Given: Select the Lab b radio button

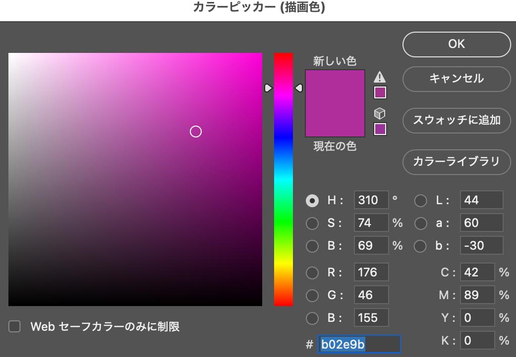Looking at the screenshot, I should 420,246.
